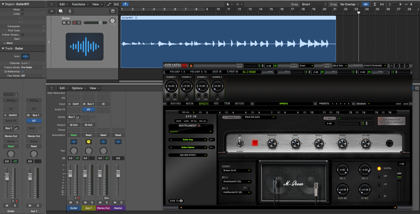420x214 pixels.
Task: Click Read automation on Stereo Out strip
Action: click(103, 135)
